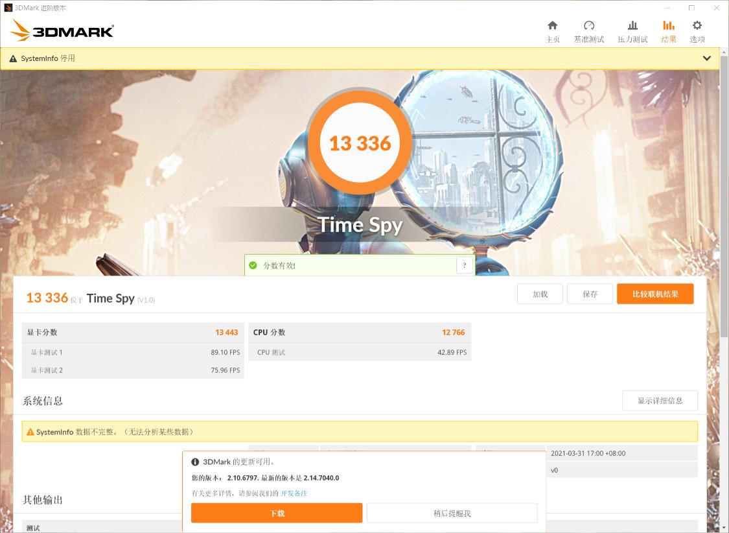
Task: Click the graphics score value 13 443
Action: click(226, 332)
